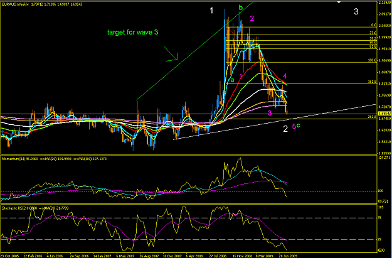Click the '27 Jul 2008' date on time axis

point(219,256)
